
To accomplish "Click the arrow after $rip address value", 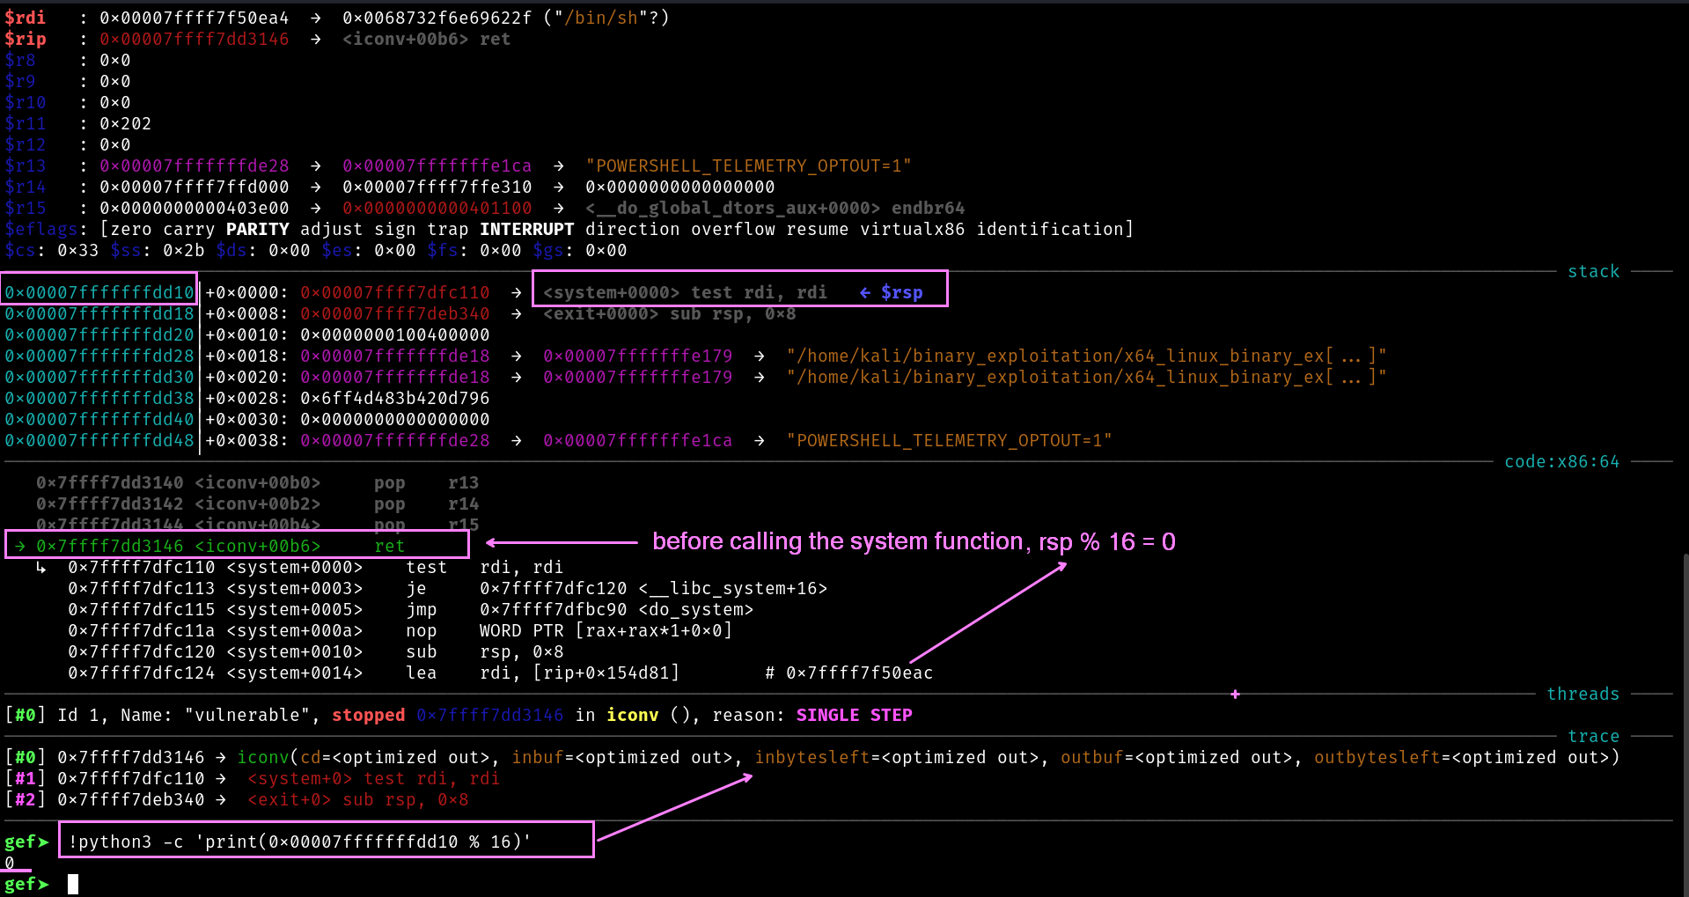I will (315, 40).
